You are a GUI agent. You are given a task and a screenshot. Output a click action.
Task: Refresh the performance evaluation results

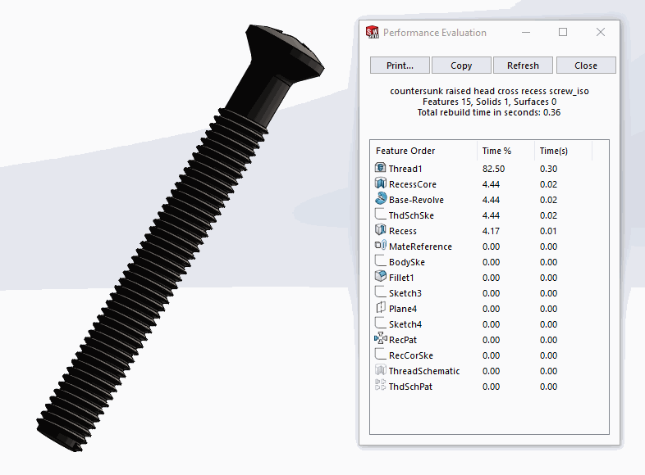[523, 66]
